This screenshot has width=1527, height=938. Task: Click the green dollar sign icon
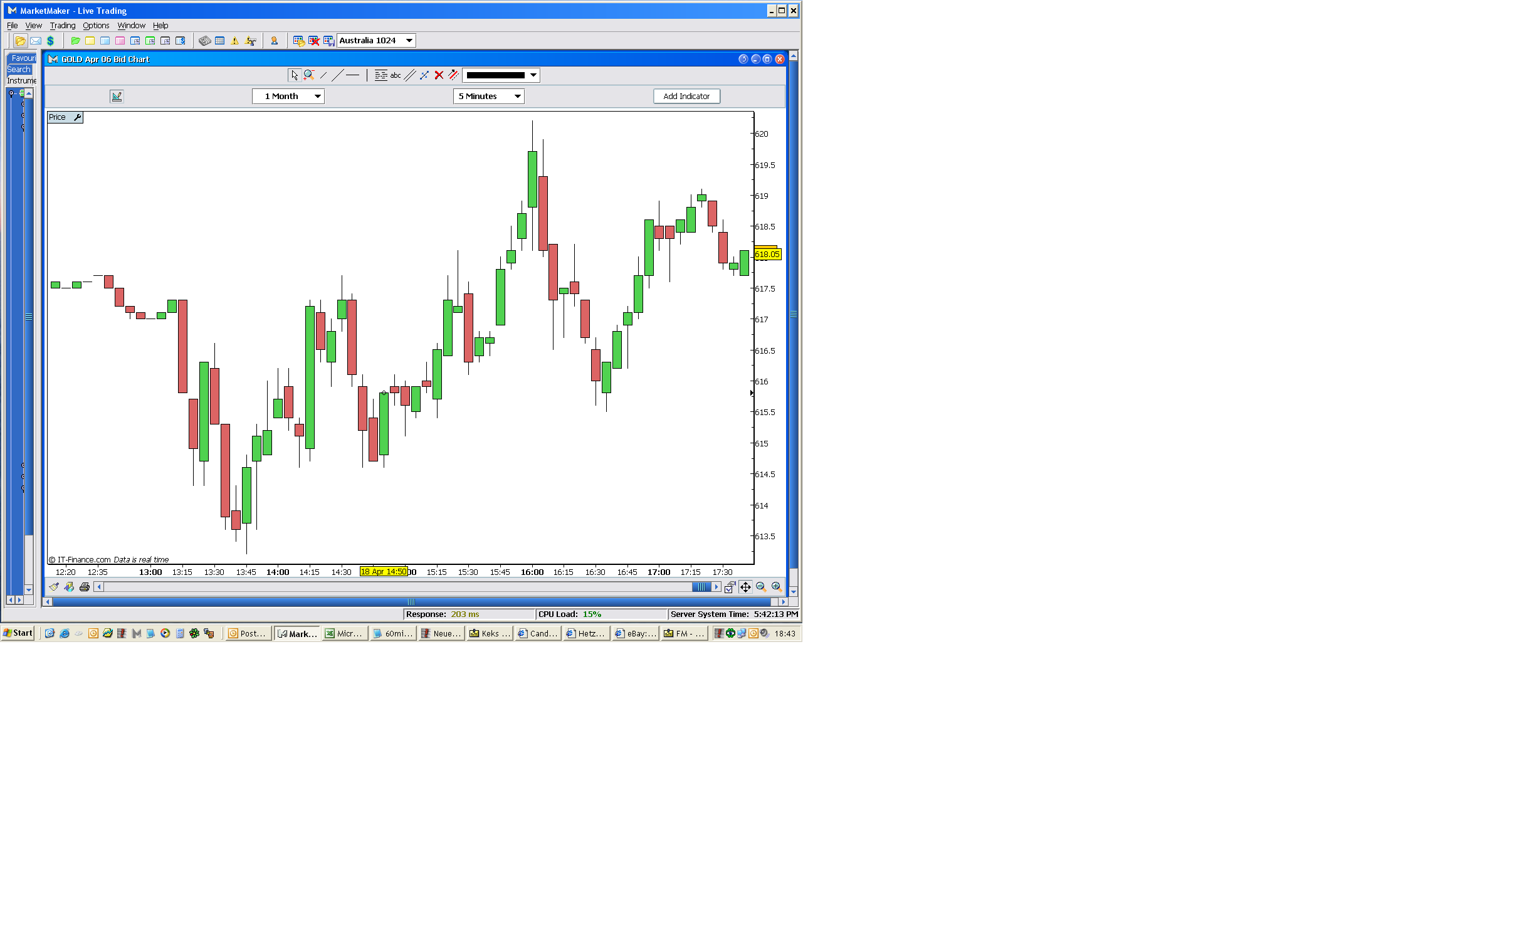click(x=51, y=41)
